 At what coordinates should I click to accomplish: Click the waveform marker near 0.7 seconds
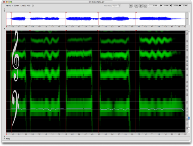click(x=30, y=13)
